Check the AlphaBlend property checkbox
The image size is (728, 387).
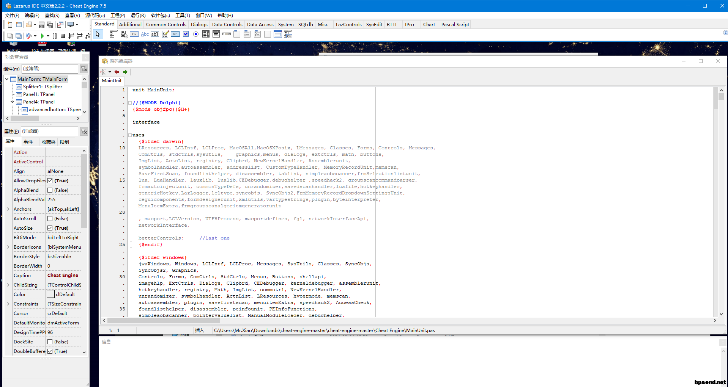tap(50, 190)
